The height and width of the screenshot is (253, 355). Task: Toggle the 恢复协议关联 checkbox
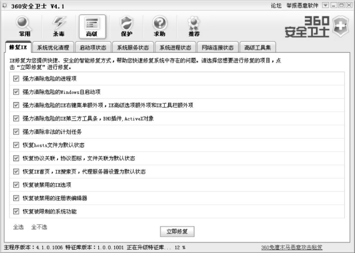[16, 158]
